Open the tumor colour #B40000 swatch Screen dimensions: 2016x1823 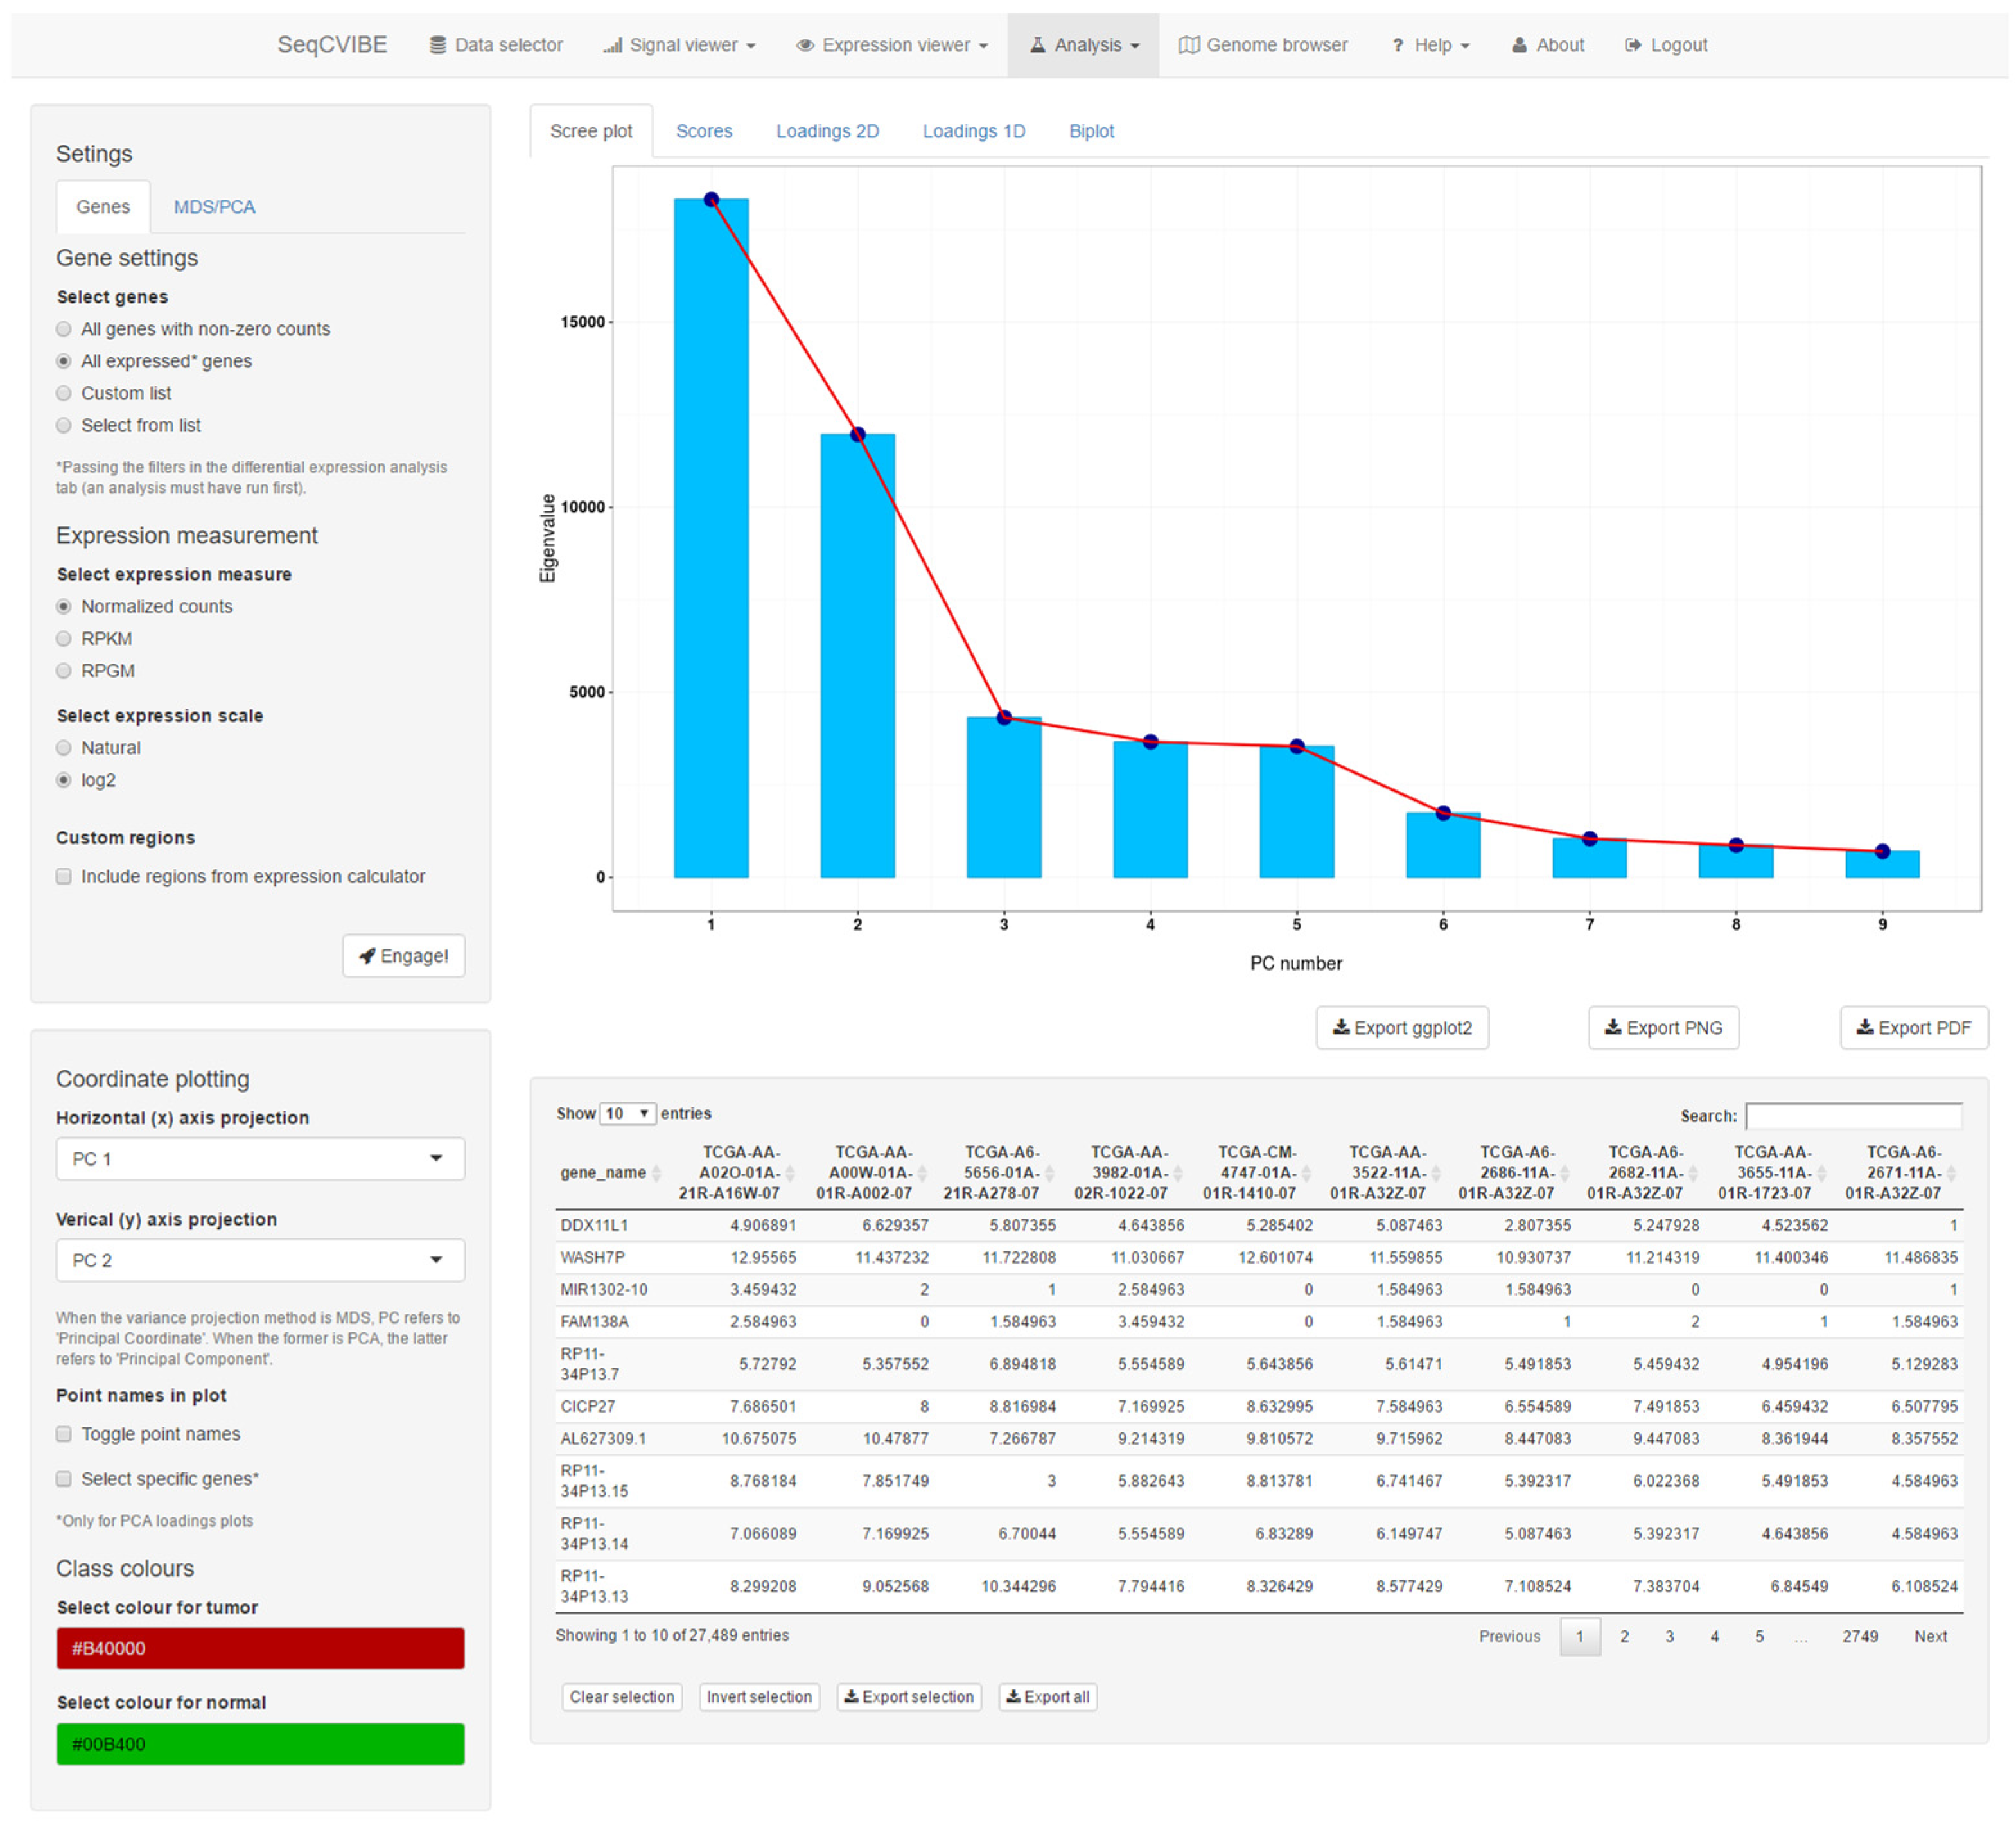(260, 1648)
